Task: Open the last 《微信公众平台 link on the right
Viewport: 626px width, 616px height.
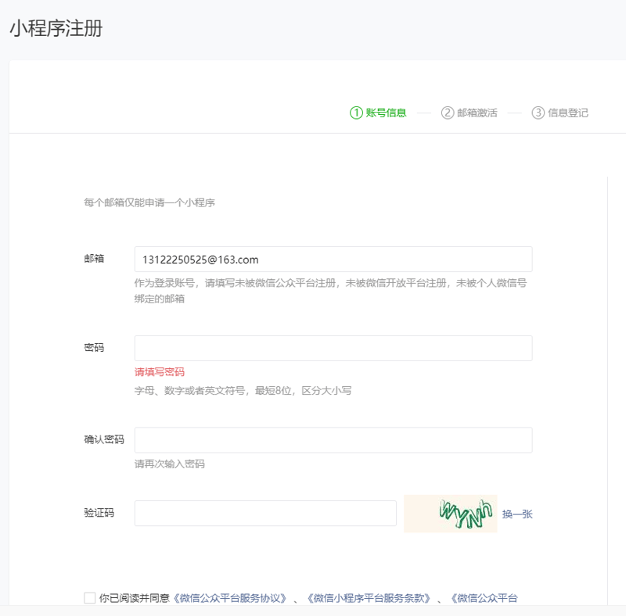Action: pyautogui.click(x=484, y=598)
